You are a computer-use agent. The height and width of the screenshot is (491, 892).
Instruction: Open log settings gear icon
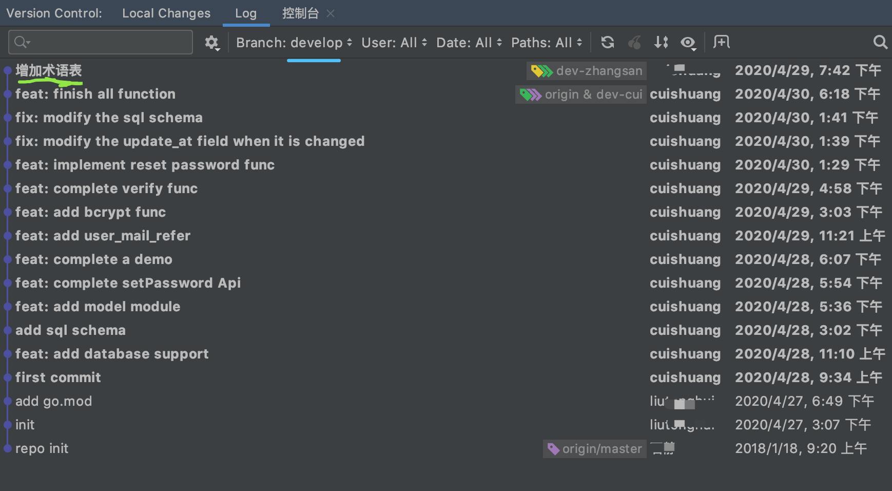(212, 43)
